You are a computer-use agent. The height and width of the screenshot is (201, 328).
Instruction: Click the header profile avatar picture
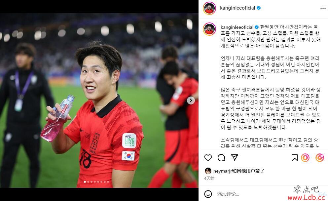pyautogui.click(x=209, y=8)
